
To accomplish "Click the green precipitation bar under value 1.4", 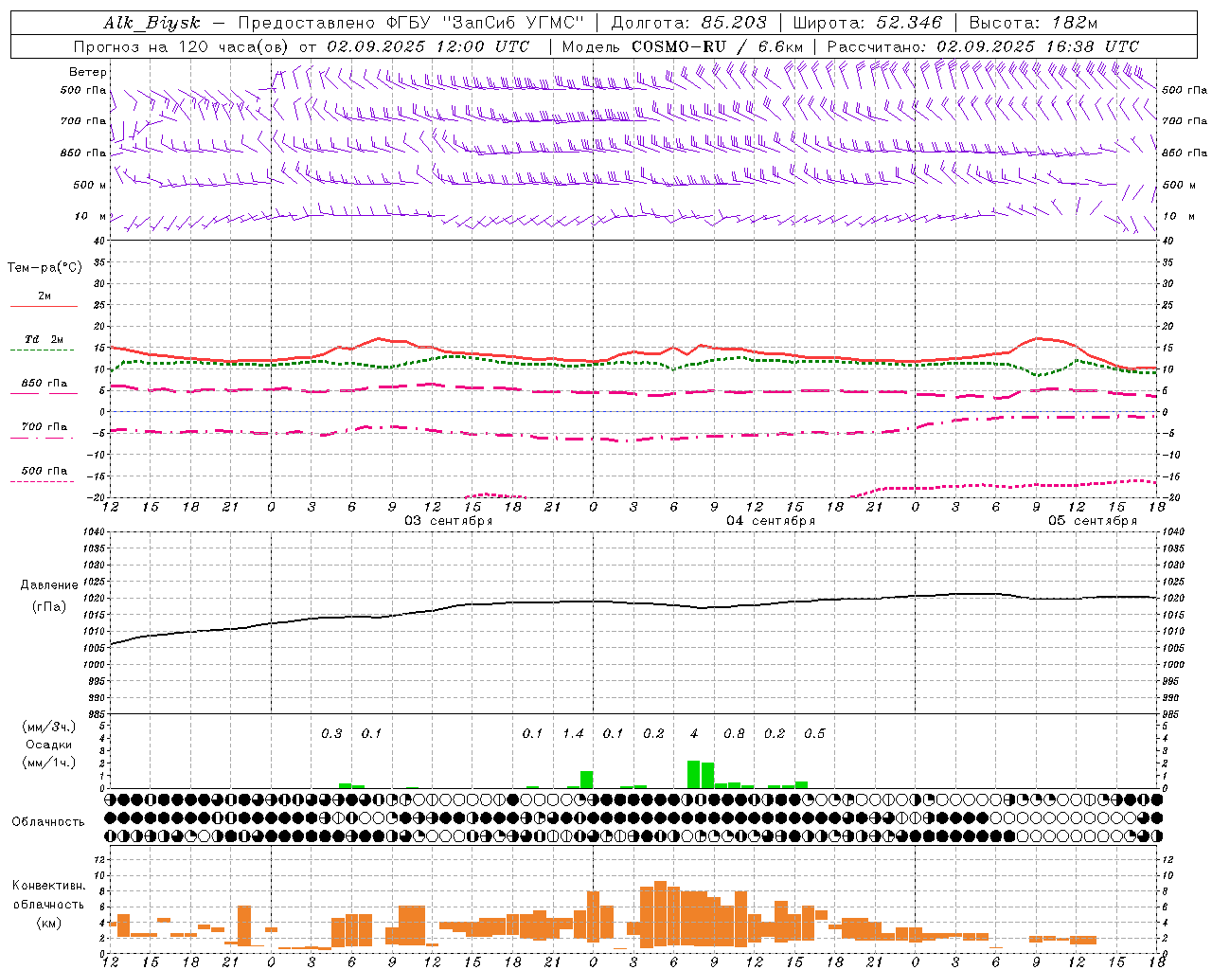I will 587,780.
